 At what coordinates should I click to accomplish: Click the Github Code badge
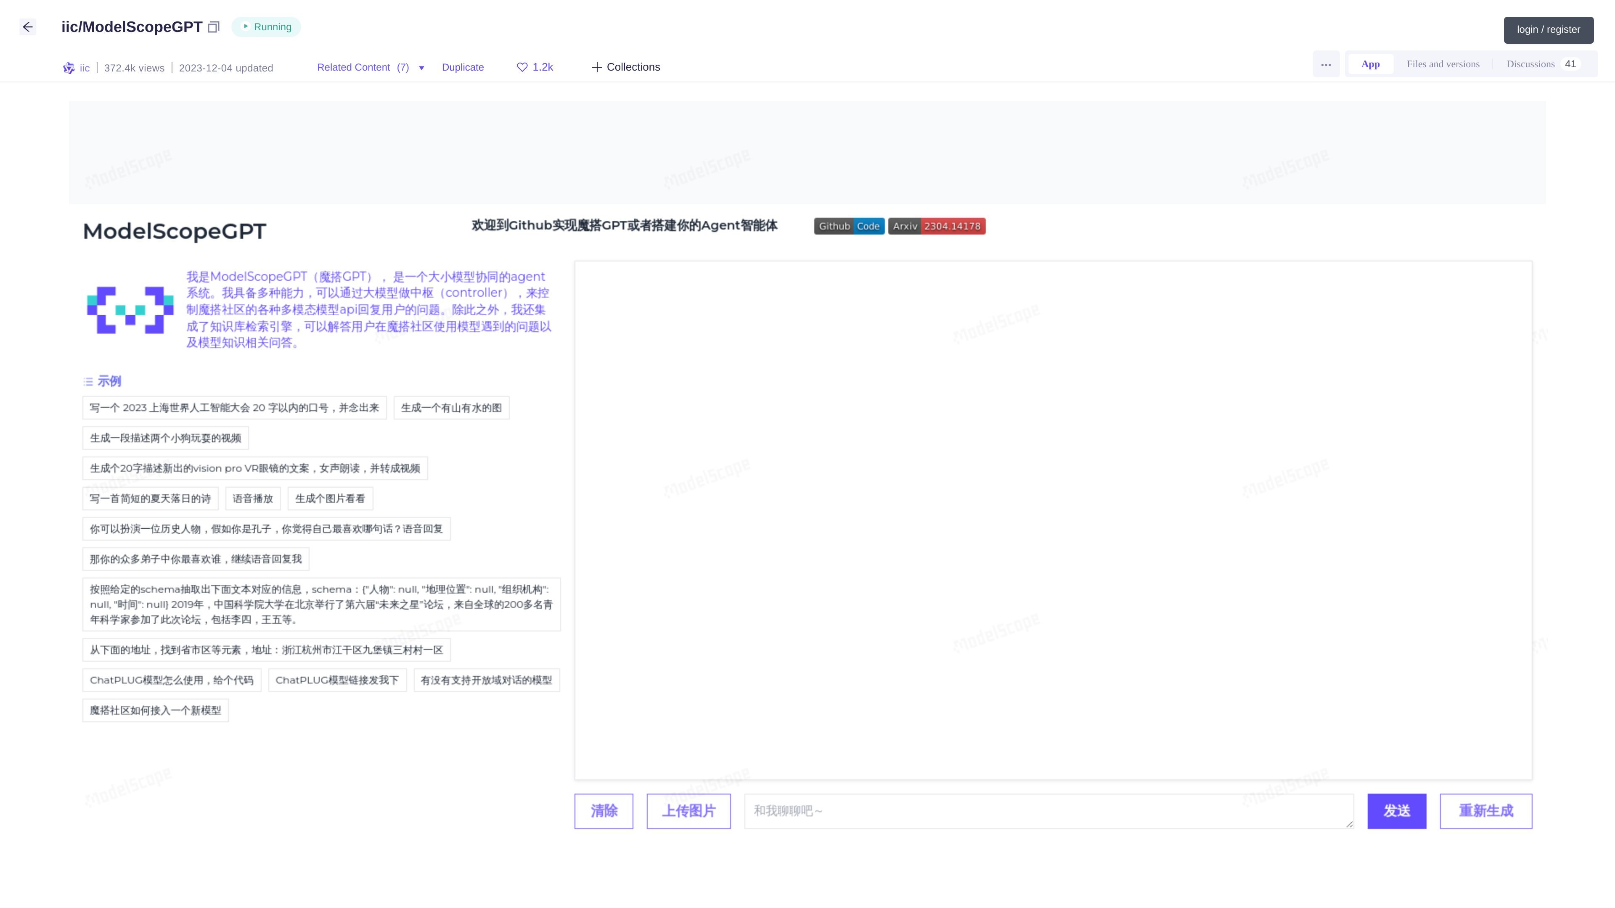coord(849,226)
